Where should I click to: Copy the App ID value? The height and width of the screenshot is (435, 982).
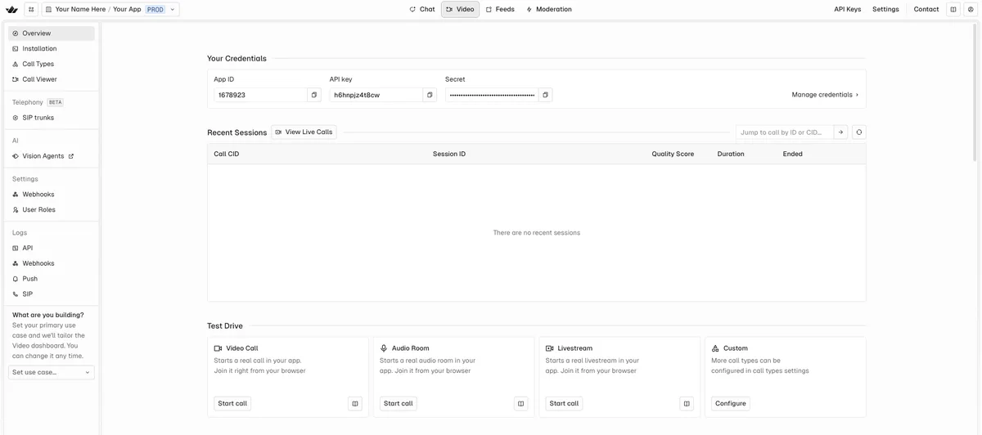[x=314, y=95]
